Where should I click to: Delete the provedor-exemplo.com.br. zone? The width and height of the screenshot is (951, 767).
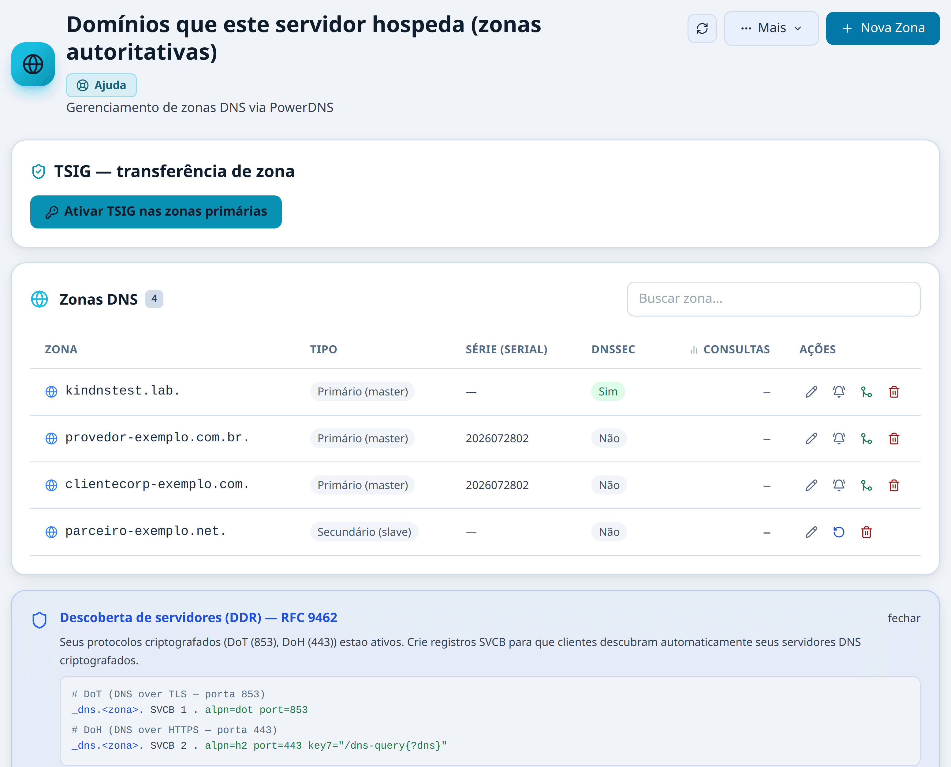click(894, 439)
